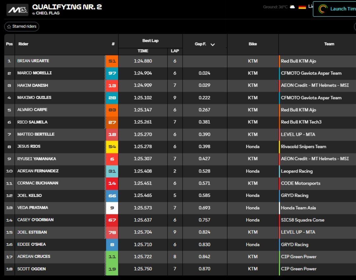This screenshot has width=356, height=280.
Task: Click best lap time 1:25.750
Action: (143, 269)
